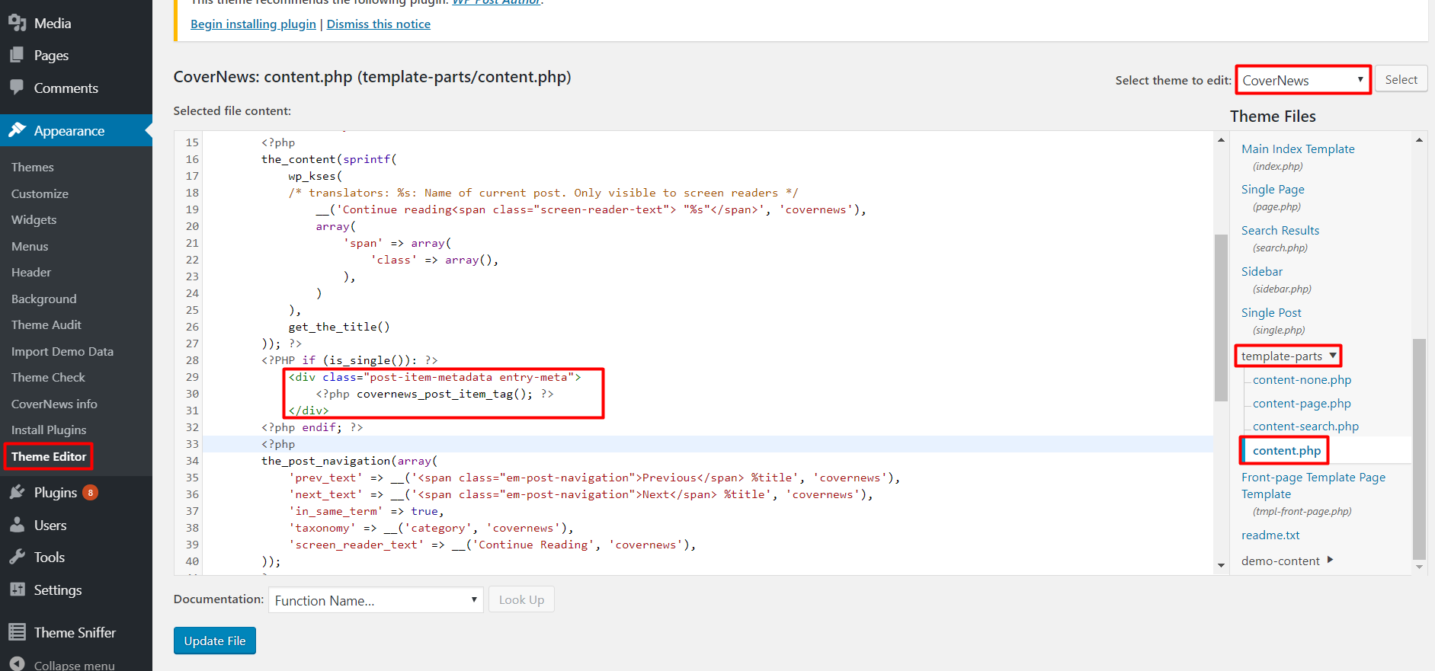This screenshot has width=1435, height=671.
Task: Collapse the template-parts folder
Action: (x=1289, y=356)
